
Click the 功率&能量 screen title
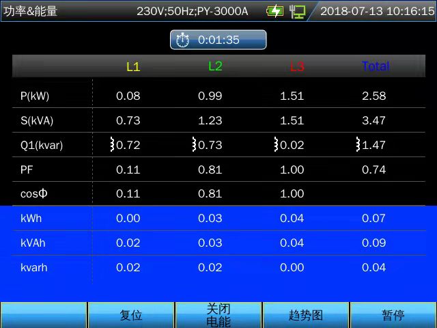[31, 11]
